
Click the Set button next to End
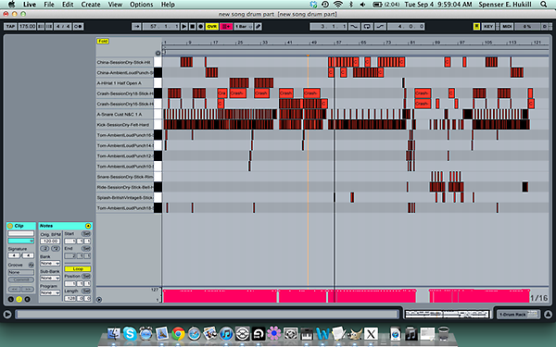pos(86,249)
